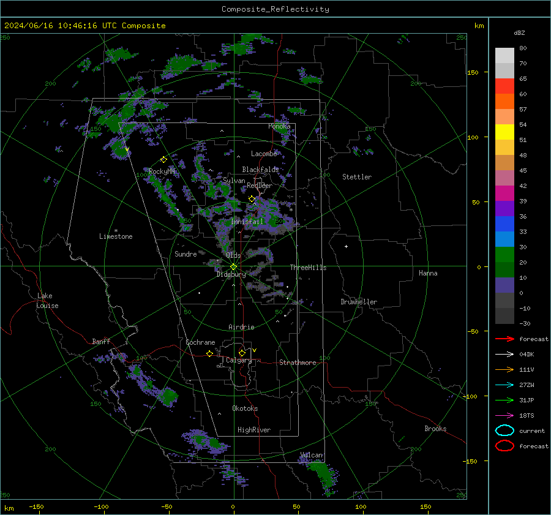Select the orange 60 dBZ color swatch
Screen dimensions: 551x515
click(x=504, y=101)
